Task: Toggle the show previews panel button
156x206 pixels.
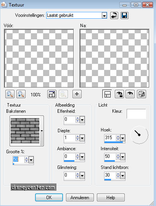Action: pyautogui.click(x=107, y=94)
